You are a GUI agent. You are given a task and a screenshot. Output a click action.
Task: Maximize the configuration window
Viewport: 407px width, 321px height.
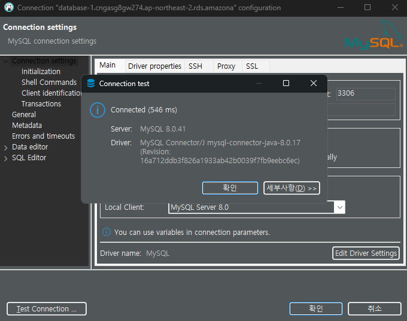pos(367,8)
